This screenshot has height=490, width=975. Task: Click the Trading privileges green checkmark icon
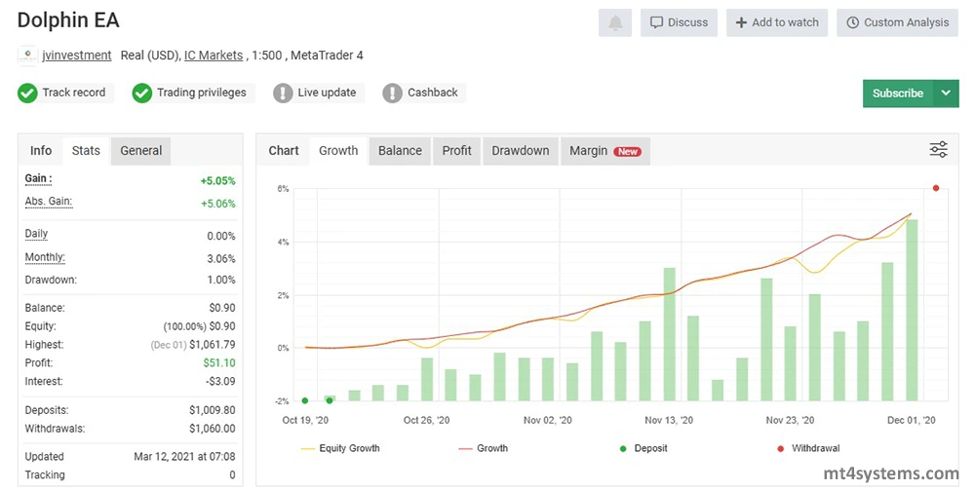[x=142, y=94]
